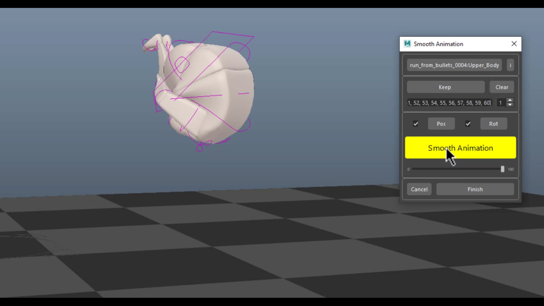Close the Smooth Animation dialog

tap(513, 44)
